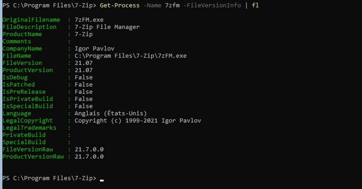This screenshot has width=362, height=189.
Task: Select the ProductVersion property label
Action: coord(28,70)
